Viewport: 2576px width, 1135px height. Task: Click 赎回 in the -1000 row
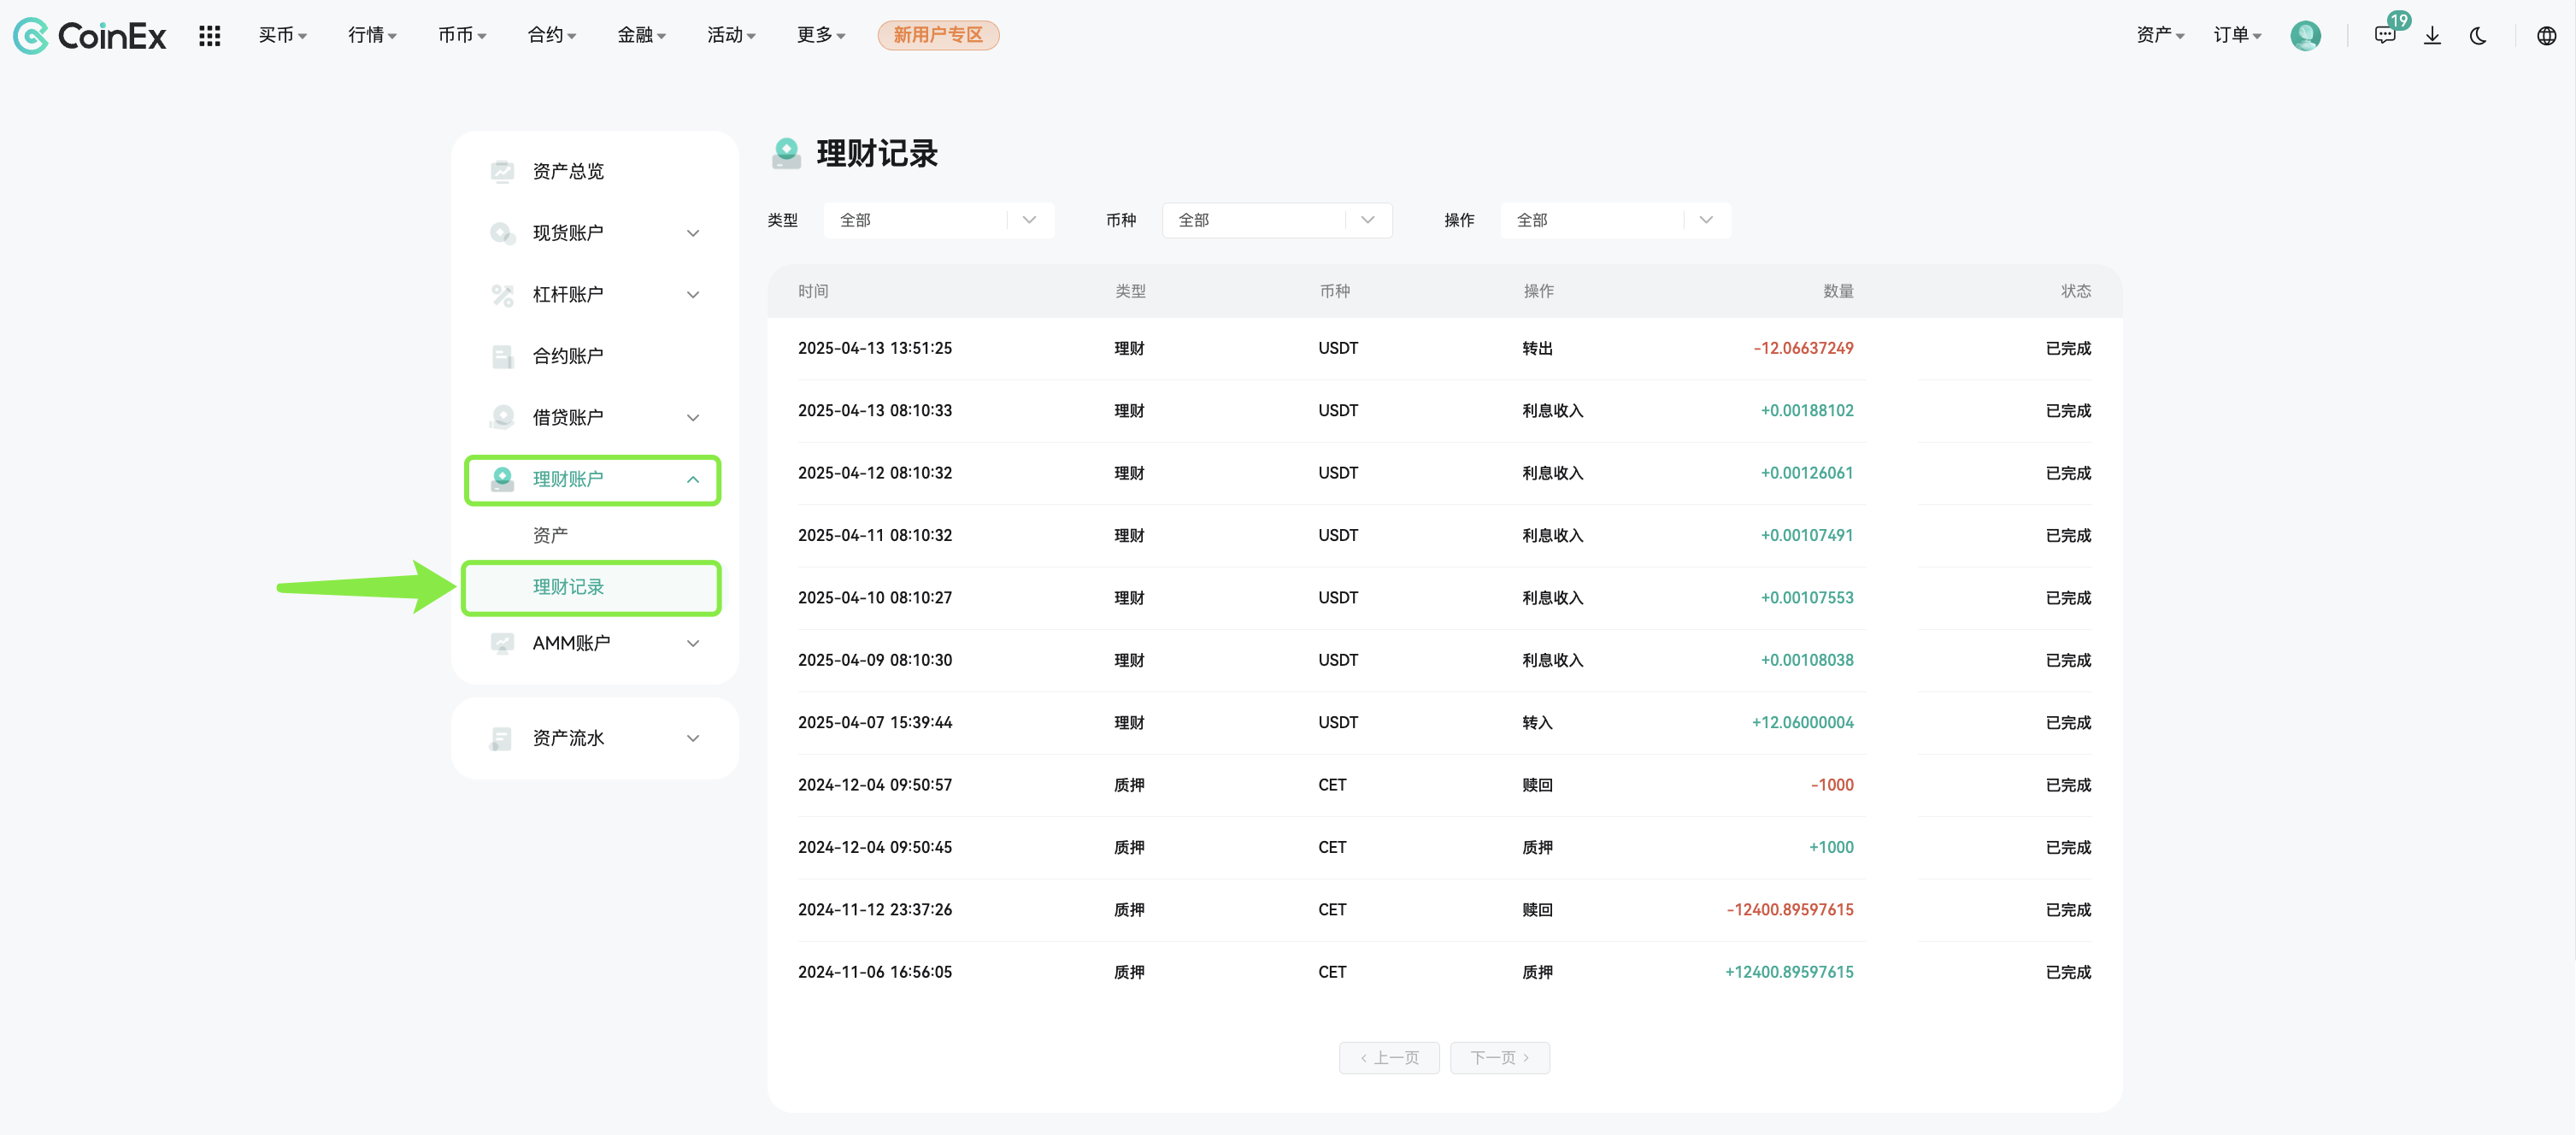pyautogui.click(x=1537, y=785)
